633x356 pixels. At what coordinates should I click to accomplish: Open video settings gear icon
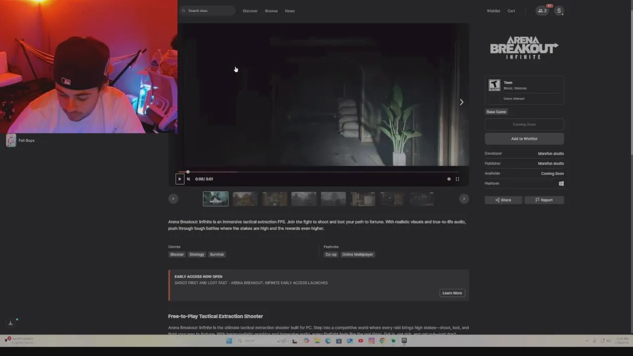tap(449, 179)
